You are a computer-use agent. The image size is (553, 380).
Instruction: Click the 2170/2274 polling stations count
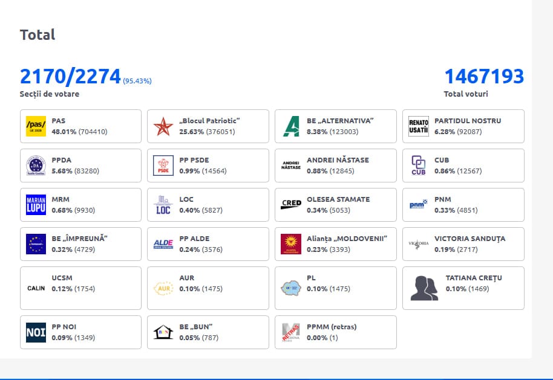pos(70,76)
